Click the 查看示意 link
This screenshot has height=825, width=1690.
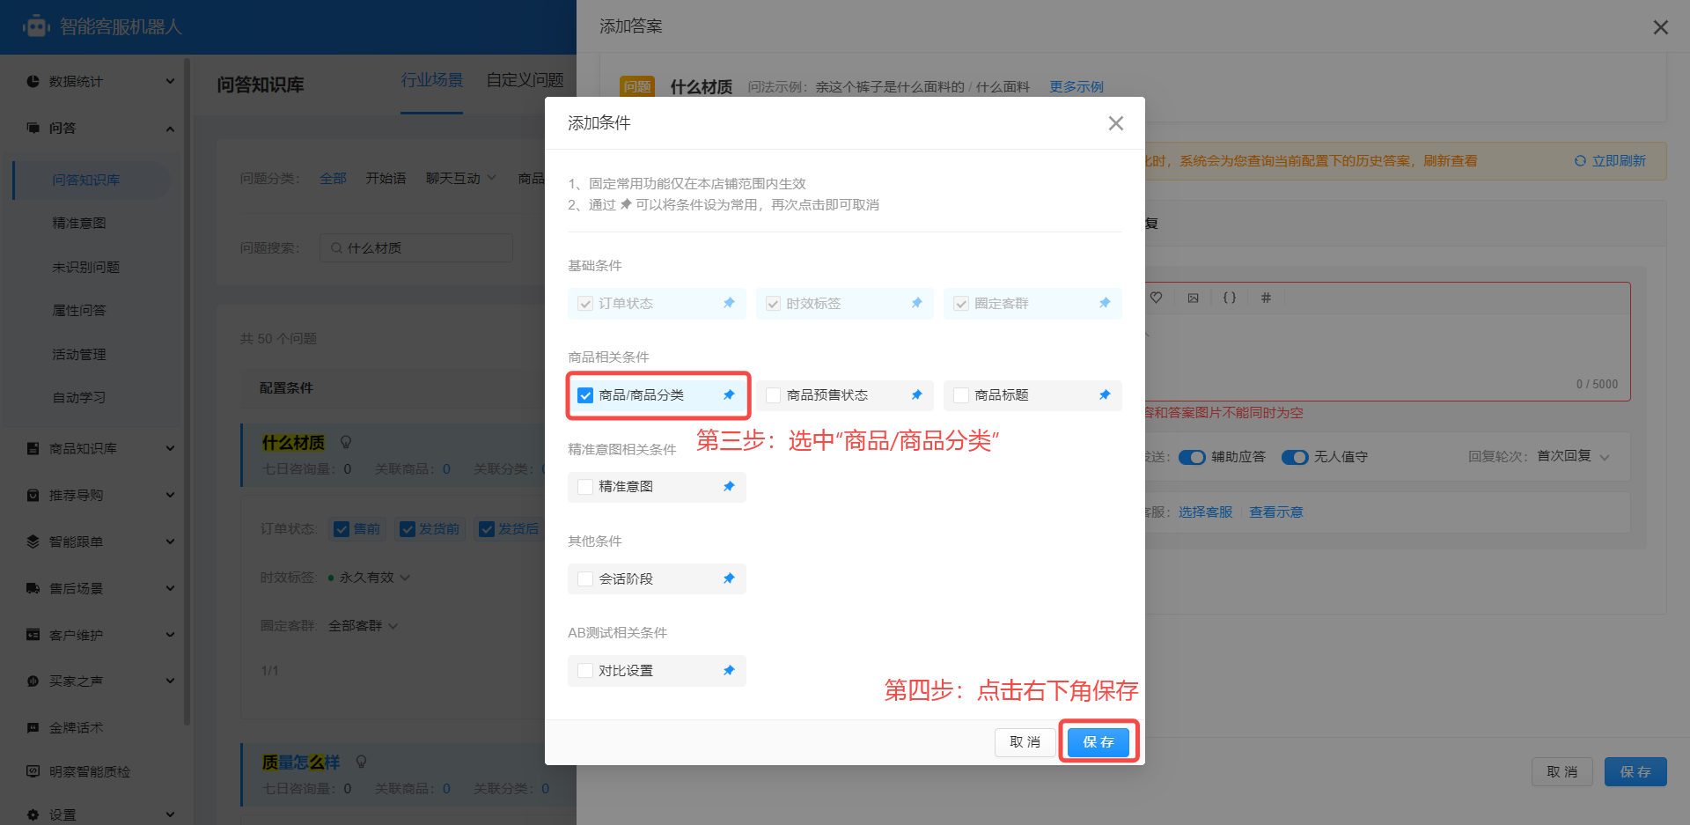coord(1276,512)
